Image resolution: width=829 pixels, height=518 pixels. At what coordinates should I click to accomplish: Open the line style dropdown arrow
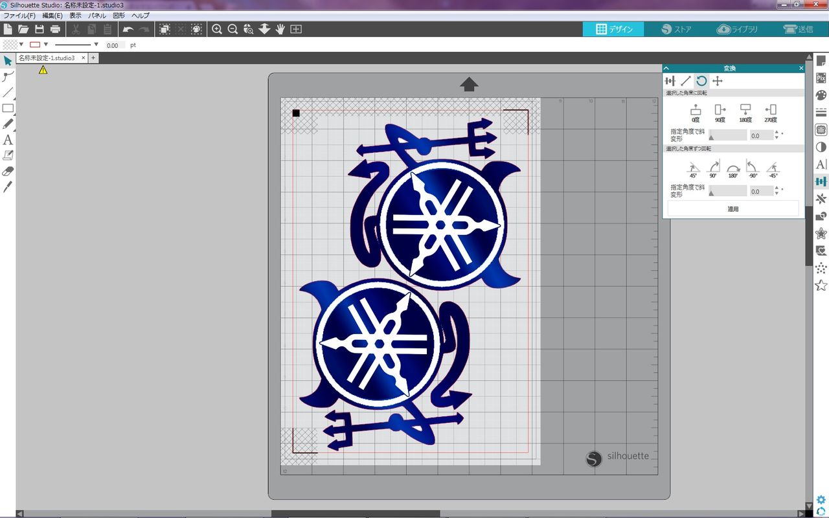point(97,45)
